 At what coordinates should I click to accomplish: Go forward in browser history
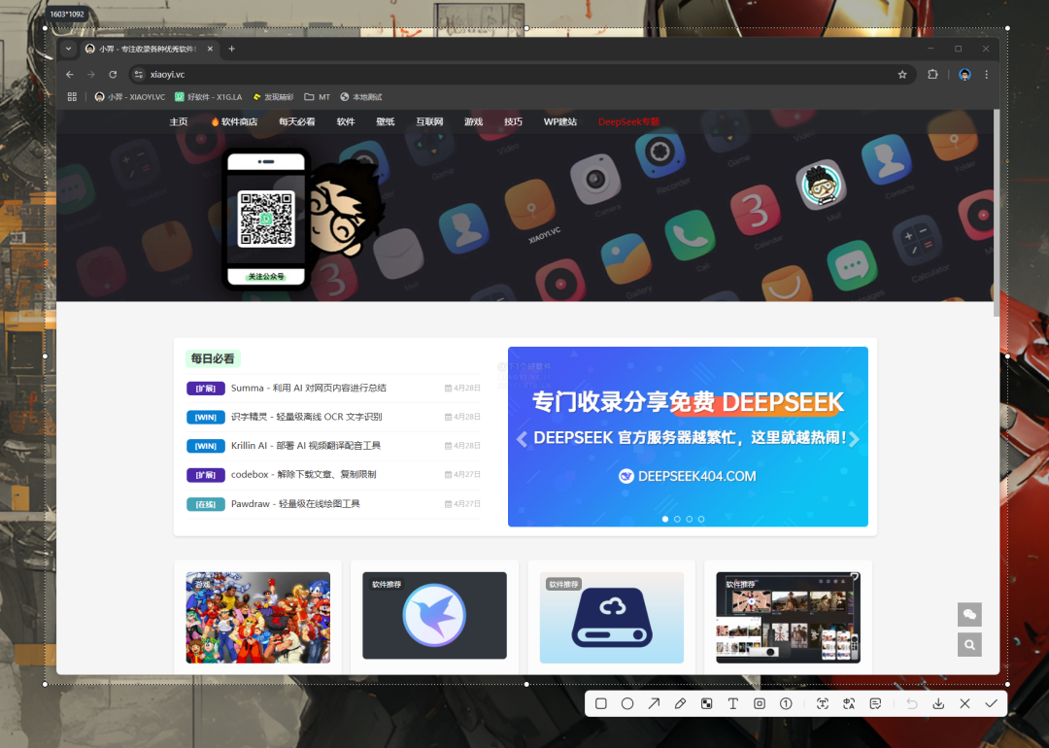point(91,74)
